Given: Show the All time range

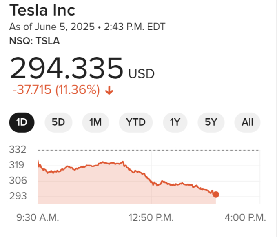Looking at the screenshot, I should tap(247, 122).
